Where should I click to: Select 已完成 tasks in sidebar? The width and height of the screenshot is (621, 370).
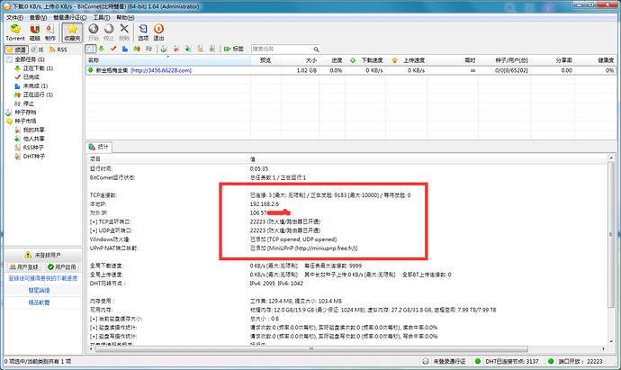click(32, 77)
